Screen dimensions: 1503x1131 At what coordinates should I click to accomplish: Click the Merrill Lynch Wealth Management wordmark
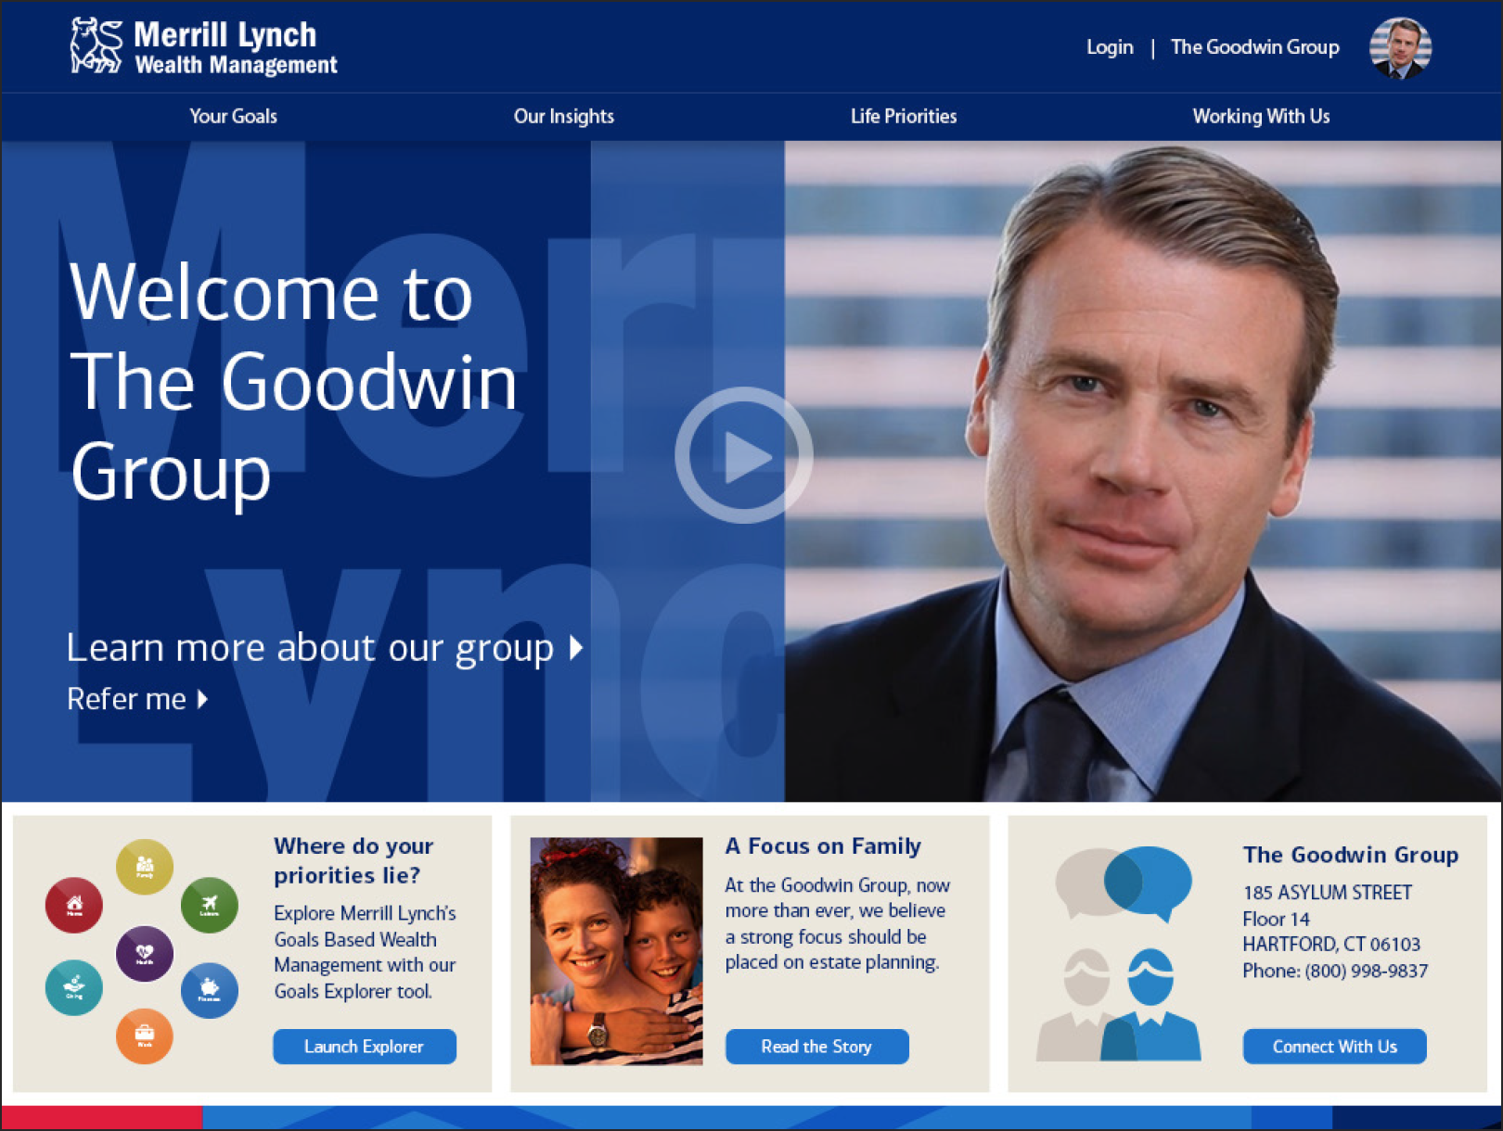pos(236,46)
